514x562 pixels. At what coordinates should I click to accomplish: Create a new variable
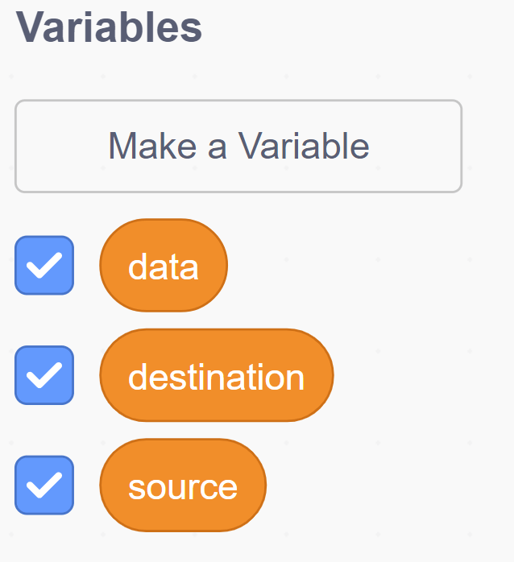click(x=238, y=147)
